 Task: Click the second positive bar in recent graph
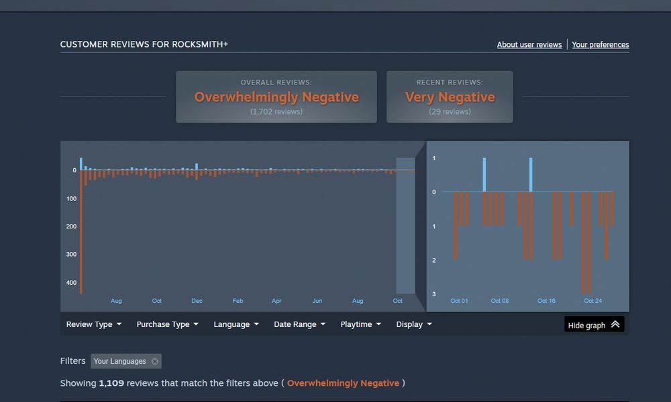531,175
